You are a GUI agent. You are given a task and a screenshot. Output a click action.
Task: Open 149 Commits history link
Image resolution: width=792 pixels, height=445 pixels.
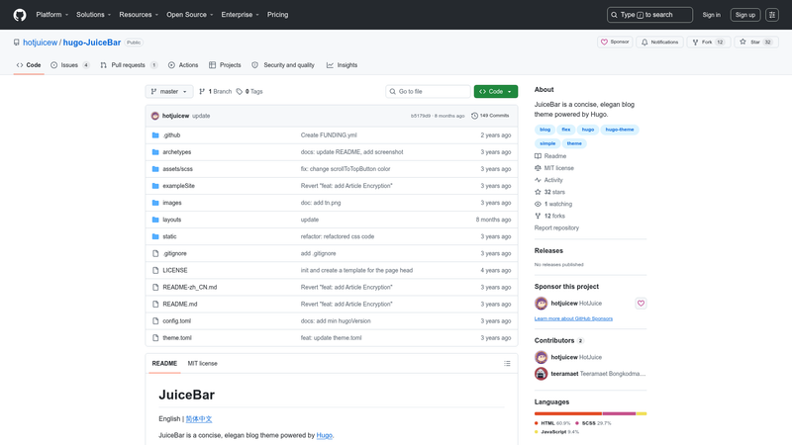click(490, 116)
